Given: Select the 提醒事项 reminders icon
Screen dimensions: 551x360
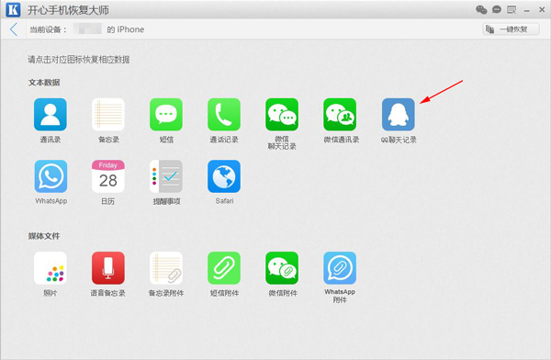Looking at the screenshot, I should coord(166,176).
